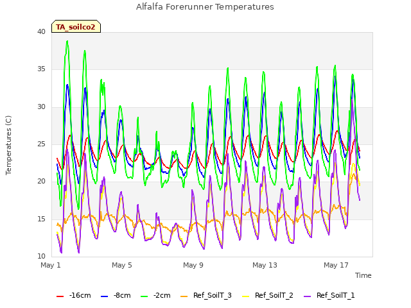Click the 20 y-axis tick label
Viewport: 411px width, 308px height.
tap(41, 181)
